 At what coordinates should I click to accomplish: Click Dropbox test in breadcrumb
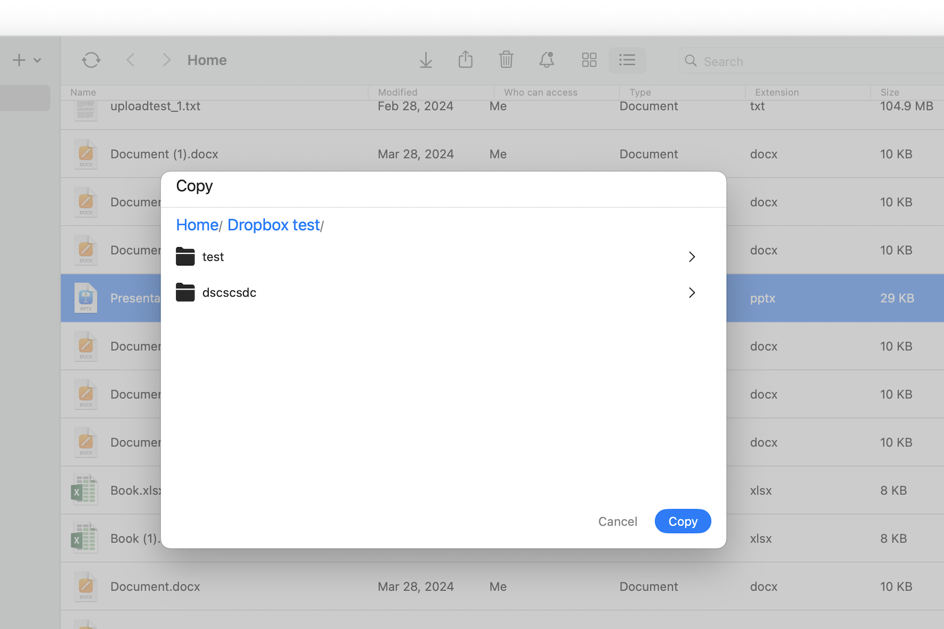click(x=273, y=225)
